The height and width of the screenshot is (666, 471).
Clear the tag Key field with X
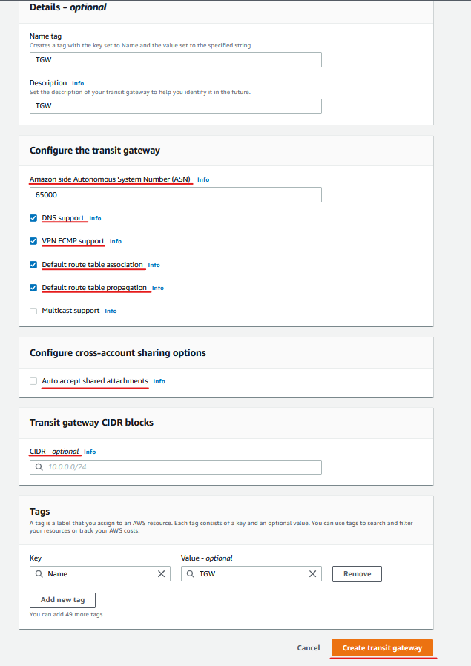pyautogui.click(x=162, y=574)
